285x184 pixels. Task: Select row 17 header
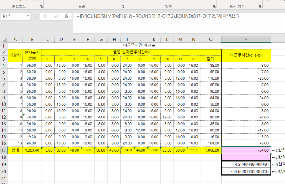coord(4,150)
